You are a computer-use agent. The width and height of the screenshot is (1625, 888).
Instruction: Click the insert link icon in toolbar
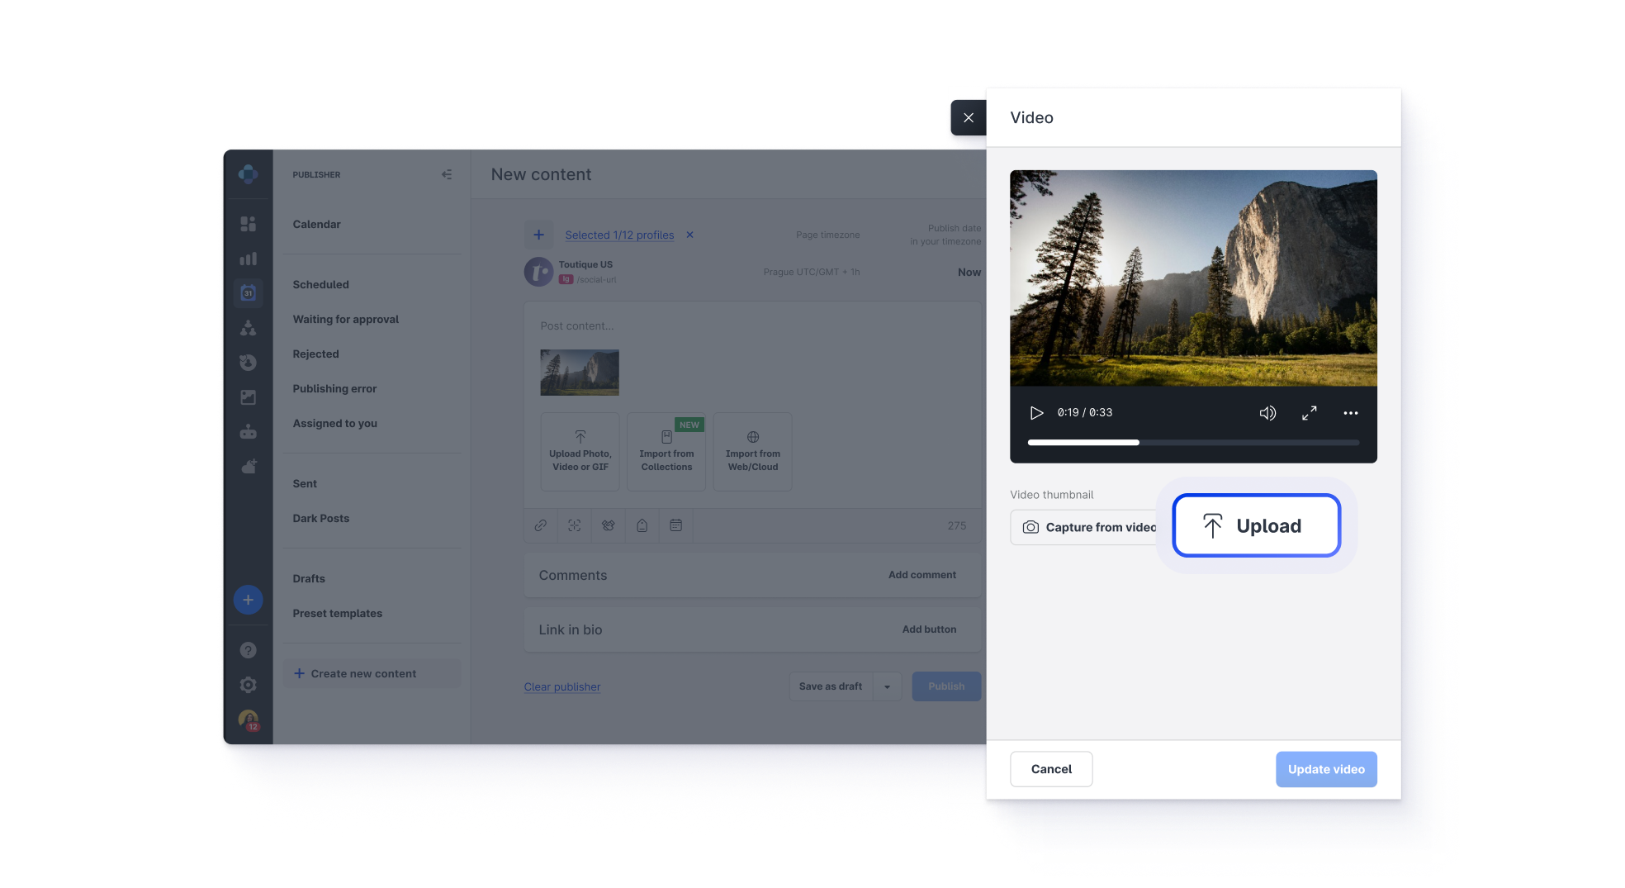coord(541,525)
